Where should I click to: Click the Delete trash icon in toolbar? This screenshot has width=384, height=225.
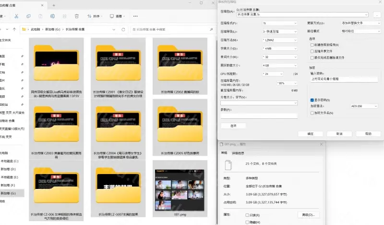[77, 16]
